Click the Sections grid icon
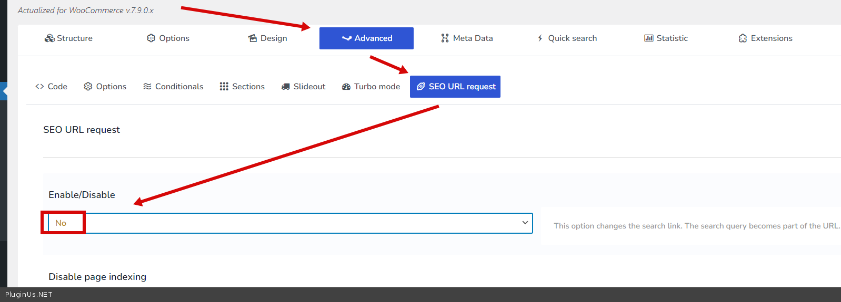Image resolution: width=841 pixels, height=302 pixels. [x=224, y=87]
